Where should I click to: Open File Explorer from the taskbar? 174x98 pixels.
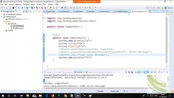40,96
